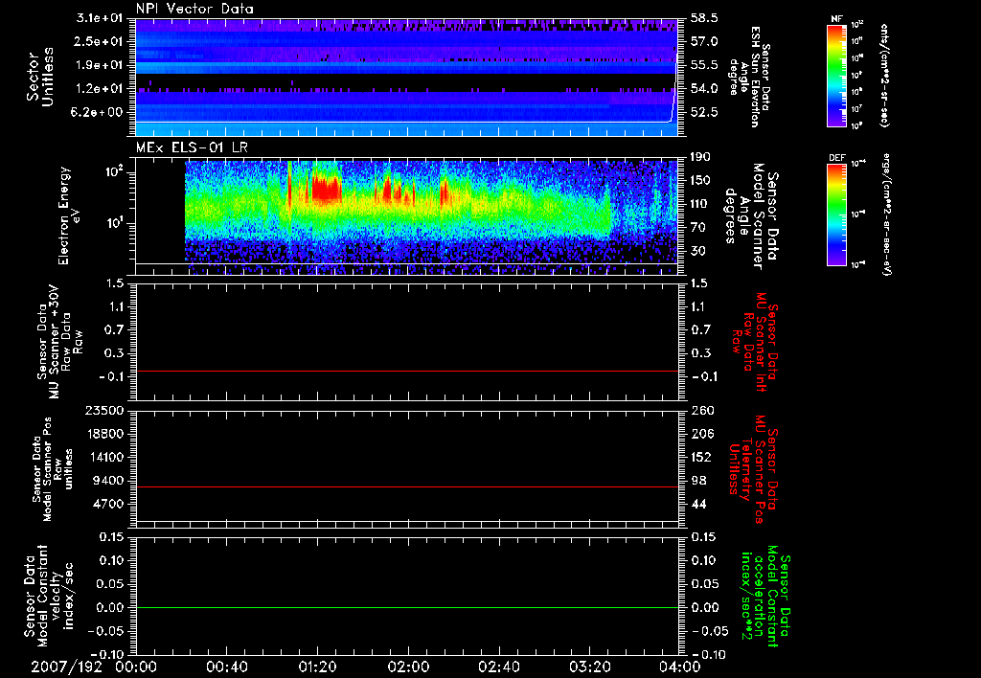
Task: Click the 04:00 time tick label
Action: point(680,667)
